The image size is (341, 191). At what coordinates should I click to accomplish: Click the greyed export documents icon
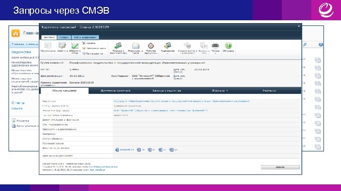[x=204, y=45]
